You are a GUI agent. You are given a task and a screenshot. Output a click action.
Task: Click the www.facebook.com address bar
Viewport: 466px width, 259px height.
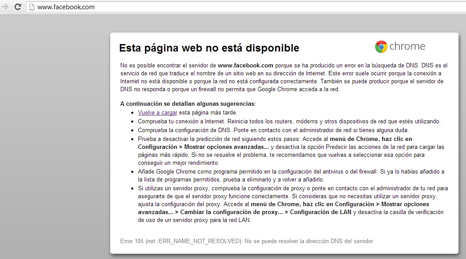(247, 7)
